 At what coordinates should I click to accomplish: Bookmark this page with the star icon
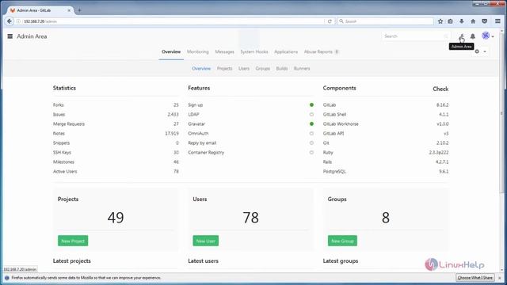[440, 21]
